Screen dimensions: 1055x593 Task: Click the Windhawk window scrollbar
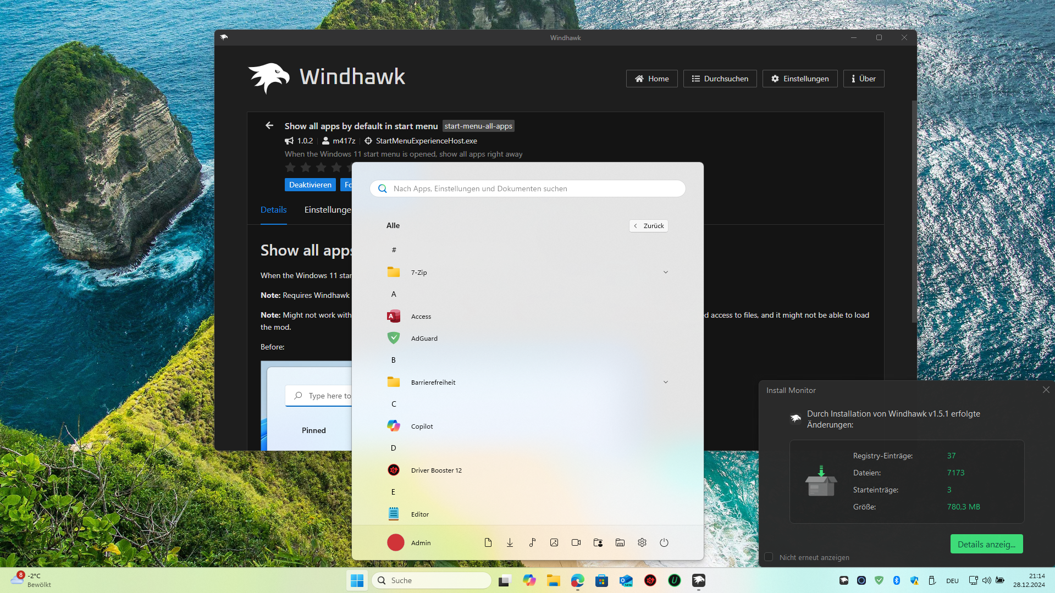coord(914,212)
